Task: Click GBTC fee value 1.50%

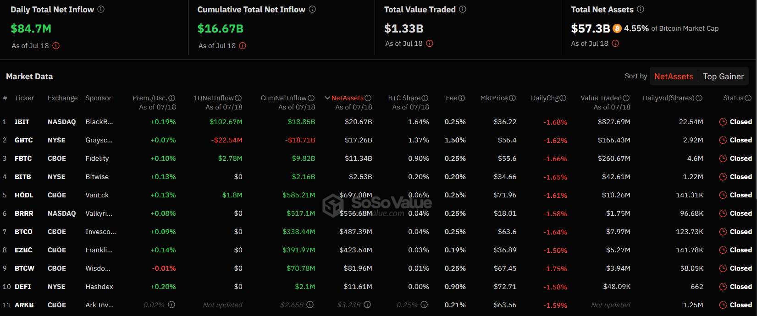Action: point(455,140)
